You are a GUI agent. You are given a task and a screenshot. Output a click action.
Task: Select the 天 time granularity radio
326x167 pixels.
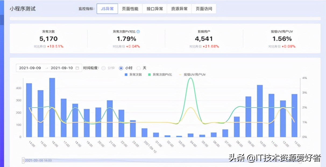pos(139,68)
